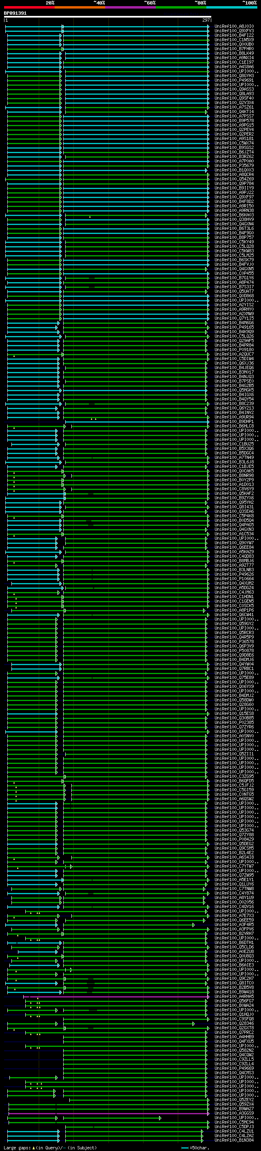The image size is (261, 1151).
Task: Select the UniRef100_Q9P784 label
Action: 234,184
